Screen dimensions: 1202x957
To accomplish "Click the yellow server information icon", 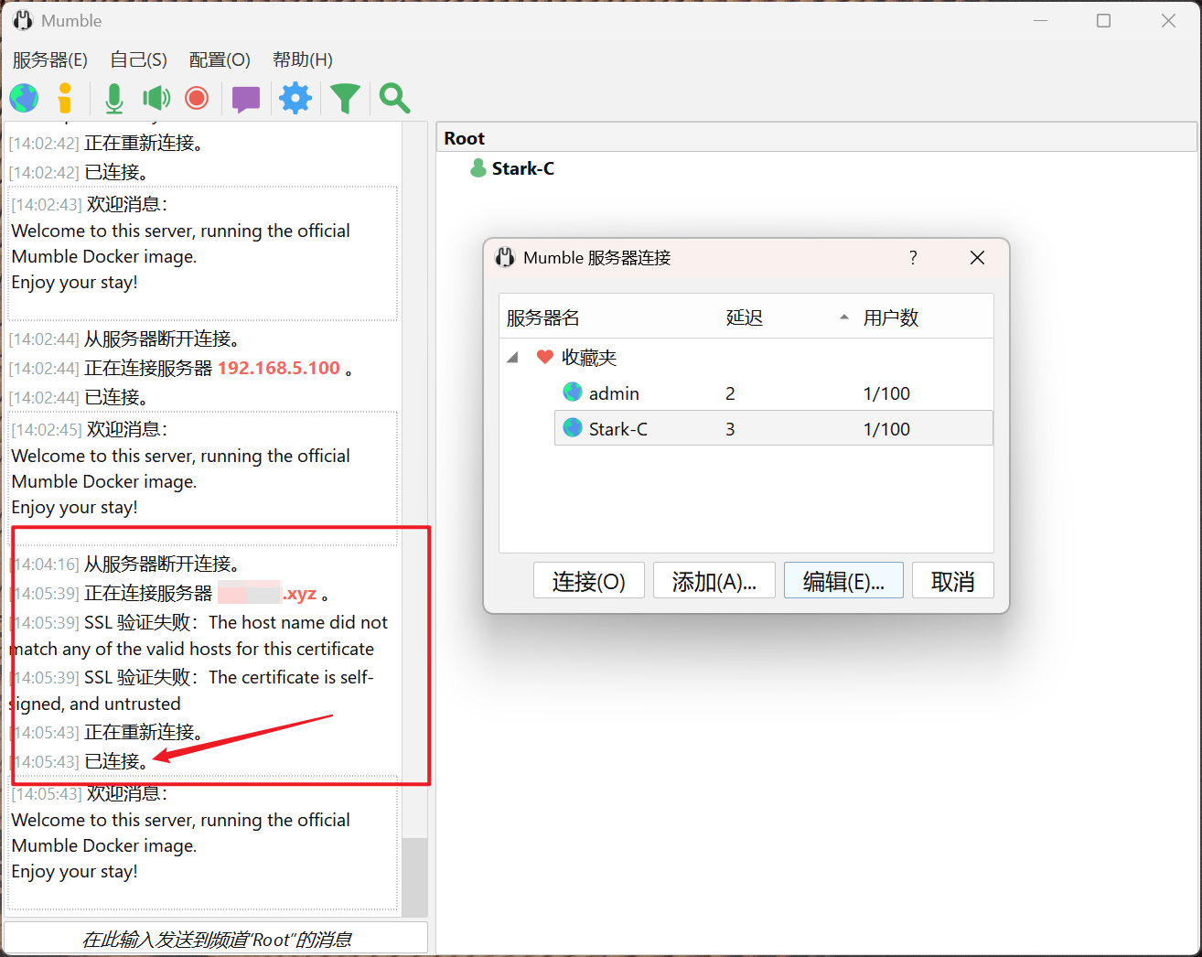I will pos(65,98).
